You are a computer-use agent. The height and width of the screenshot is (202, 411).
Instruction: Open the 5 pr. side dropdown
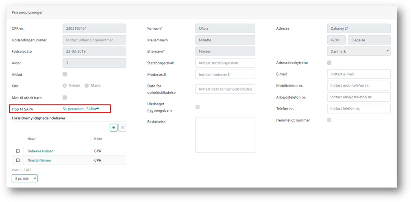point(25,178)
